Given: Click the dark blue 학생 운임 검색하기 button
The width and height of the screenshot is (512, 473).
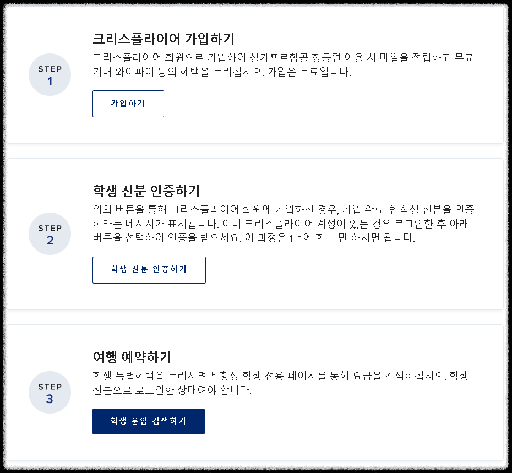Looking at the screenshot, I should 149,421.
